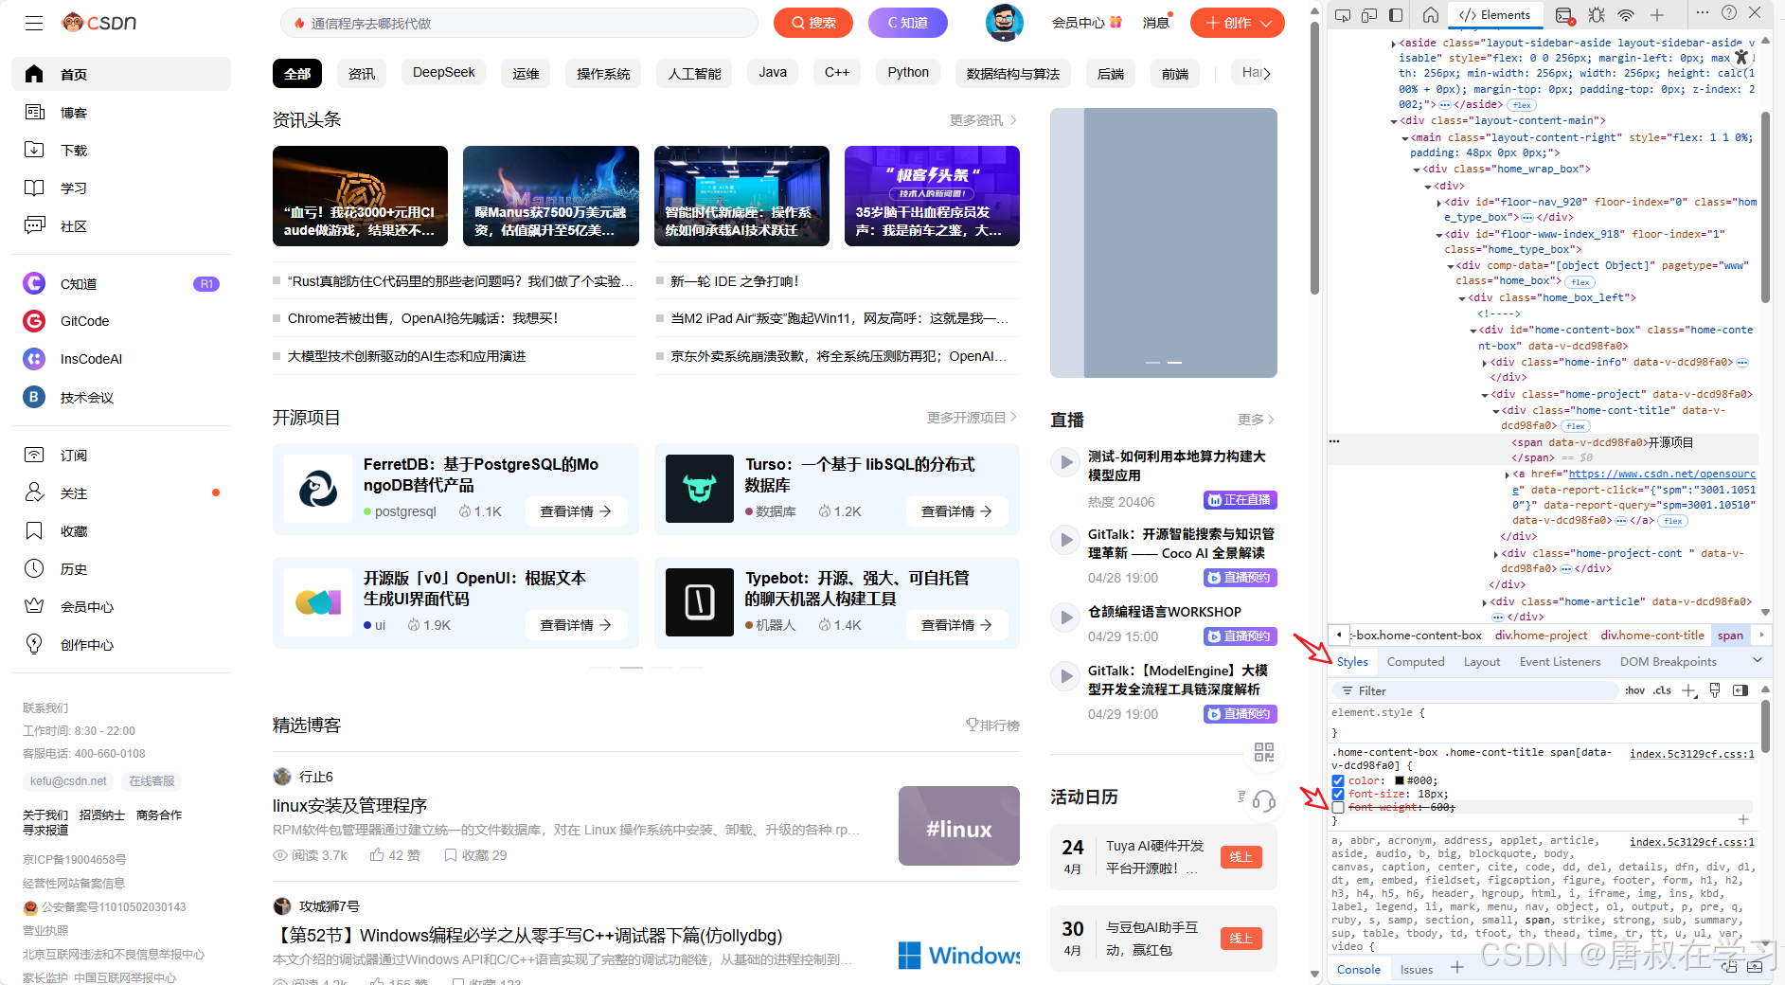The image size is (1785, 985).
Task: Open index.5c3129cf.css link beside .home-content-box rule
Action: [x=1691, y=754]
